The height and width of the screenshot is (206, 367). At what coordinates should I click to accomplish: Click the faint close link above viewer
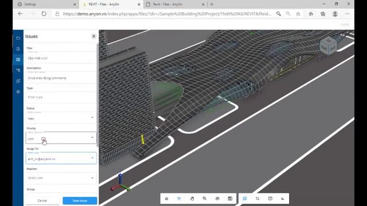coord(345,25)
